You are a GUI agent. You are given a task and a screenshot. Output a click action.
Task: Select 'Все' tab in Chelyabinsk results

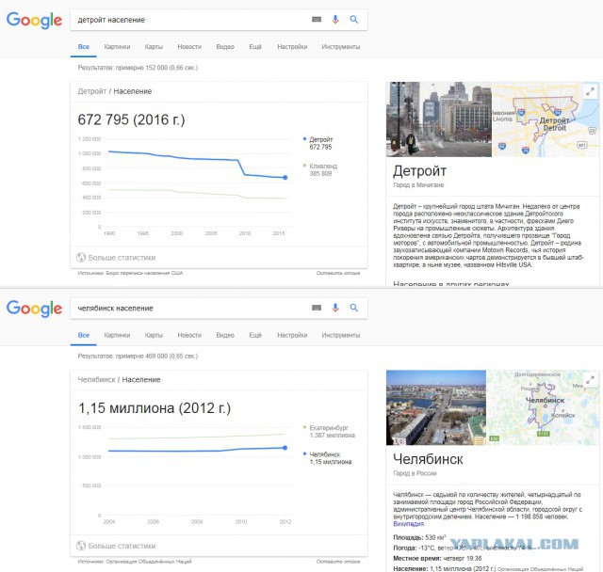click(x=84, y=335)
